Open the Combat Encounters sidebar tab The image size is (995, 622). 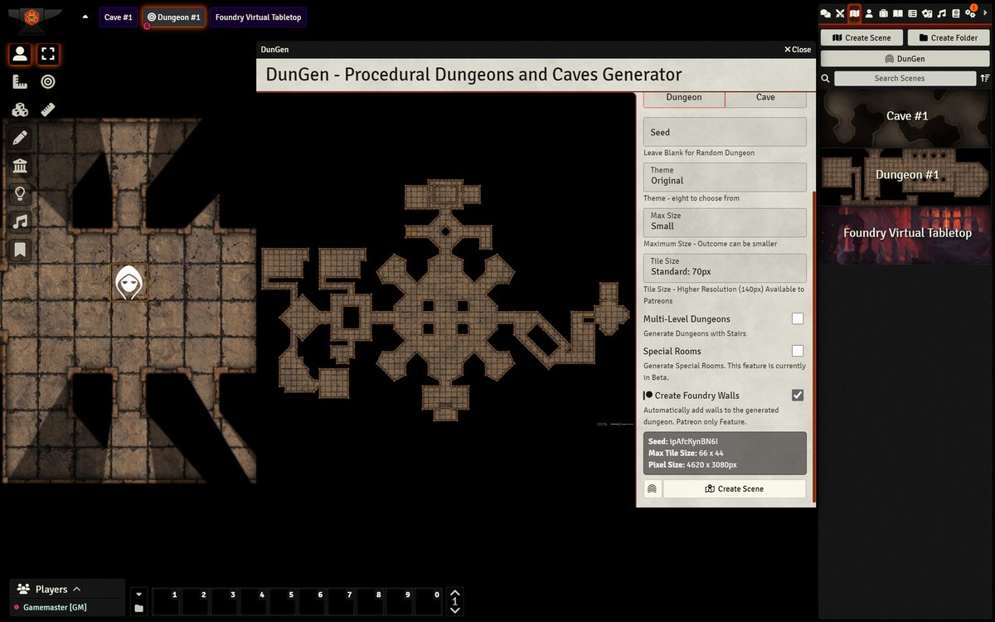[839, 13]
